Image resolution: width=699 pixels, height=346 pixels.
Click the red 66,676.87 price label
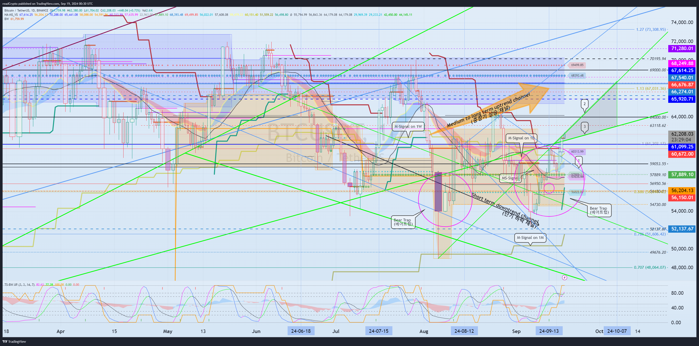[x=682, y=85]
